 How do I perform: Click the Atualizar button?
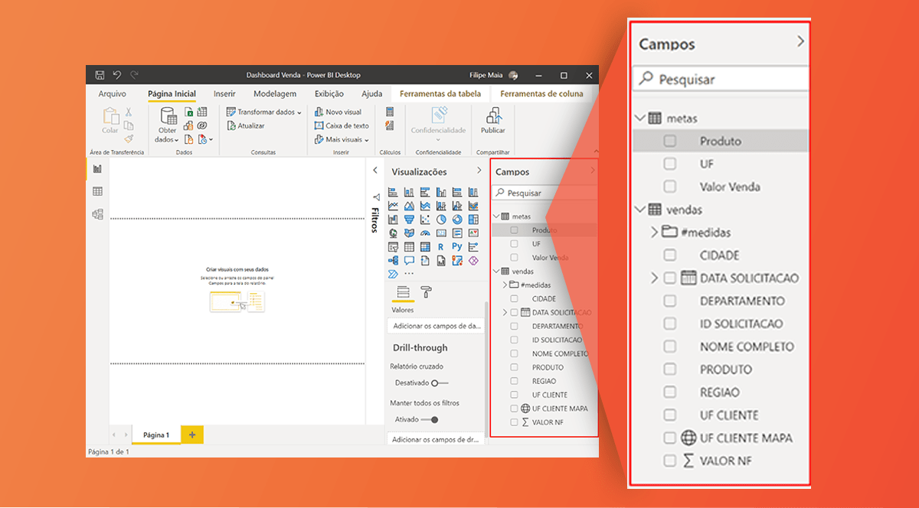point(247,125)
